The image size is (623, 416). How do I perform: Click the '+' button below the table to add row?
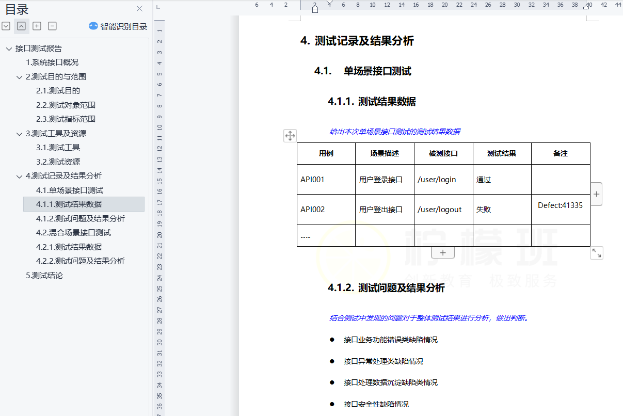pyautogui.click(x=442, y=252)
